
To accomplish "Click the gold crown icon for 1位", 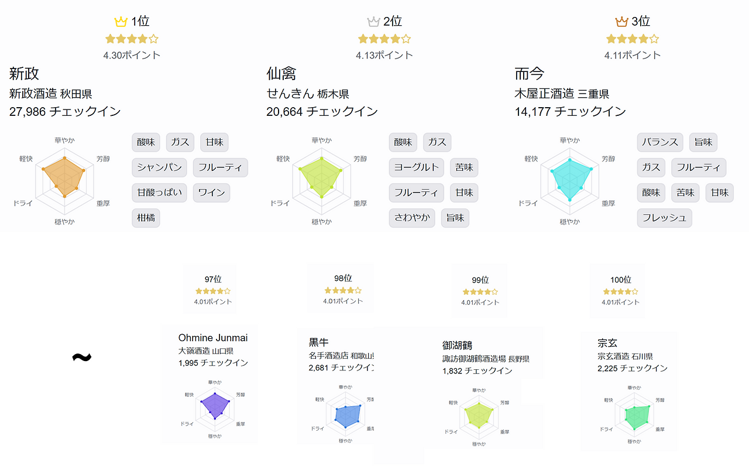I will (121, 22).
